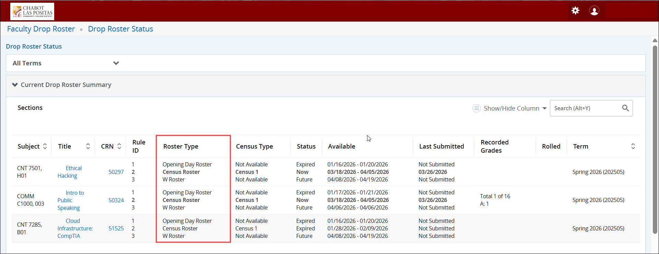Sort the table by Term column
The width and height of the screenshot is (659, 254).
click(633, 146)
